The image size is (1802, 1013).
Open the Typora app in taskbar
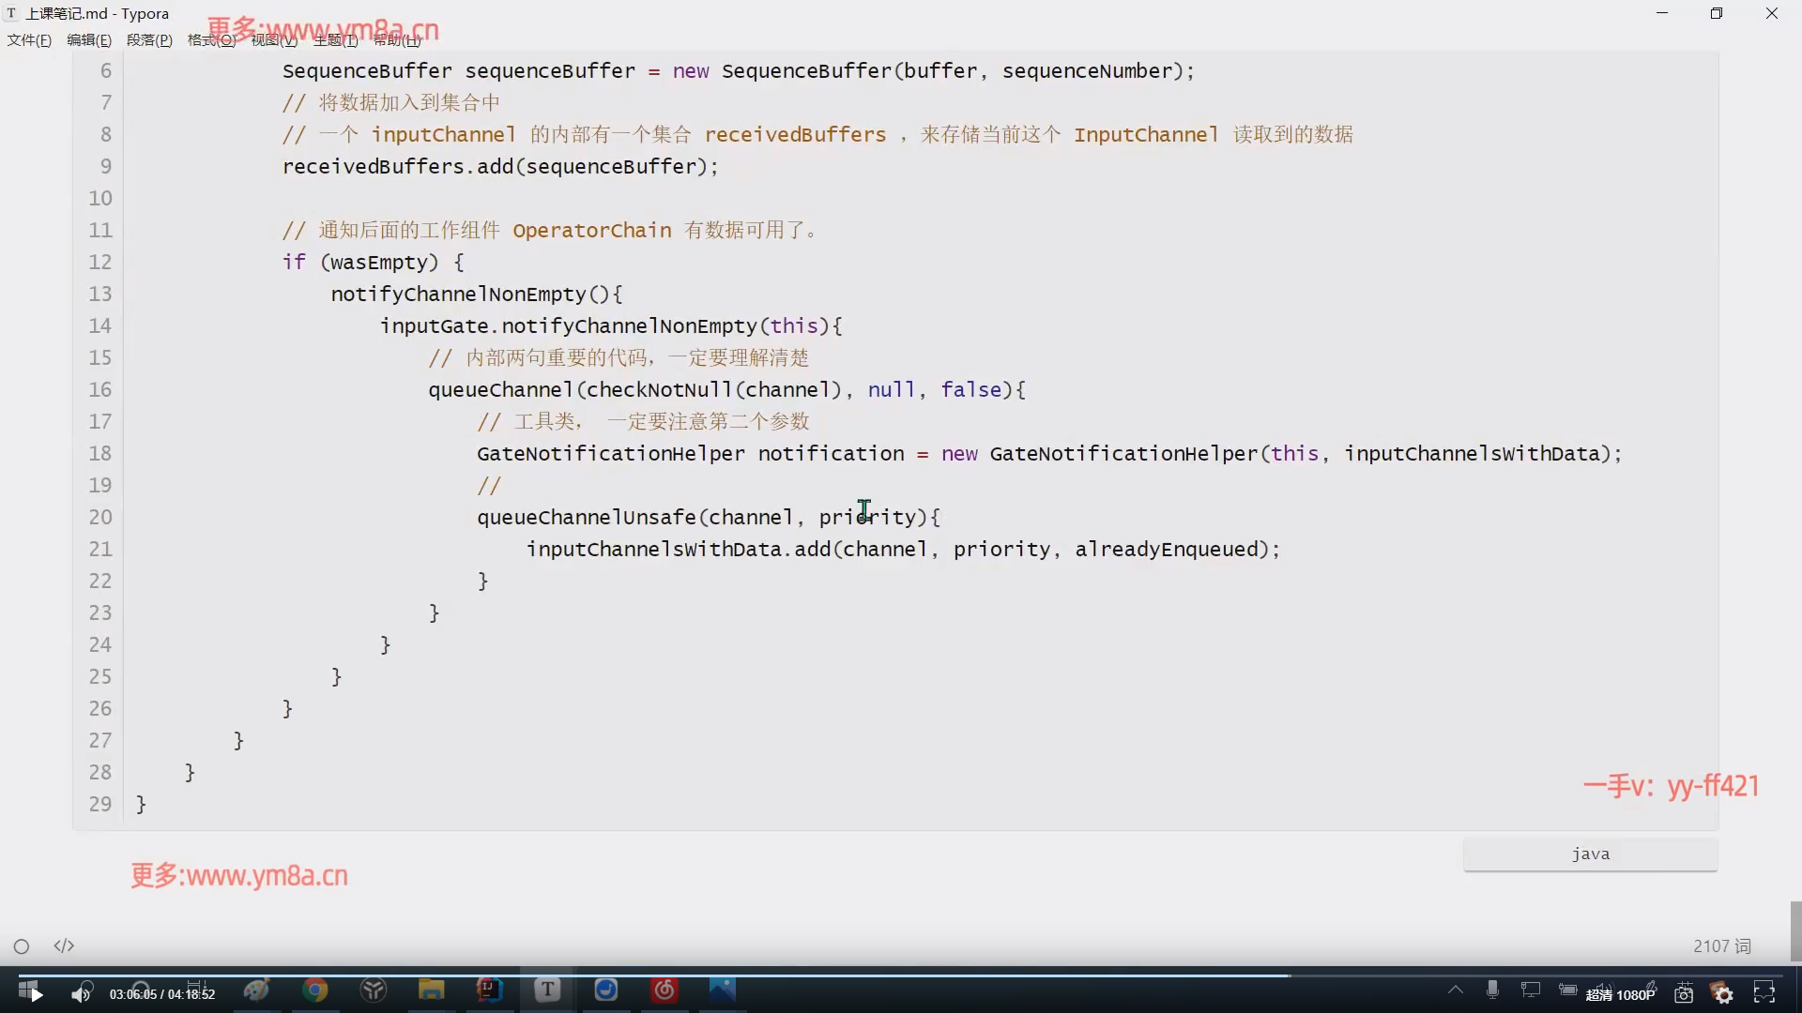pos(548,990)
